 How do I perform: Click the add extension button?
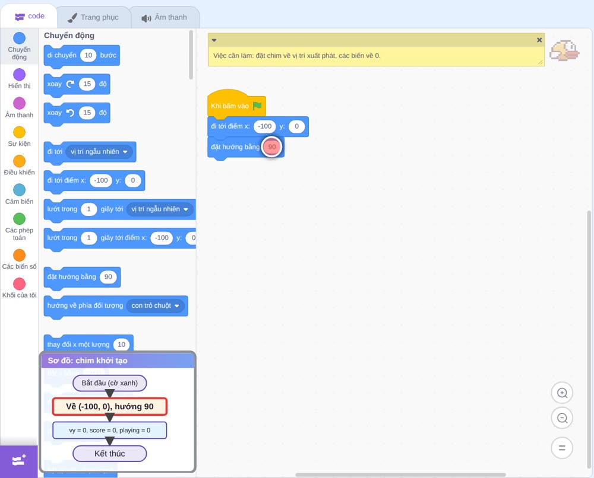click(x=19, y=461)
